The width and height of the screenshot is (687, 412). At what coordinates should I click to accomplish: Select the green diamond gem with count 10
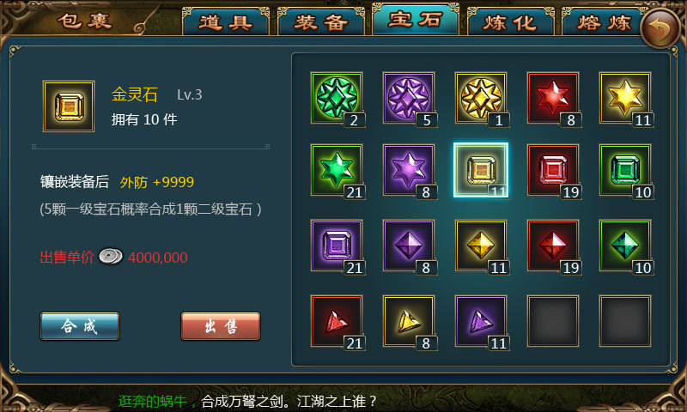coord(625,245)
